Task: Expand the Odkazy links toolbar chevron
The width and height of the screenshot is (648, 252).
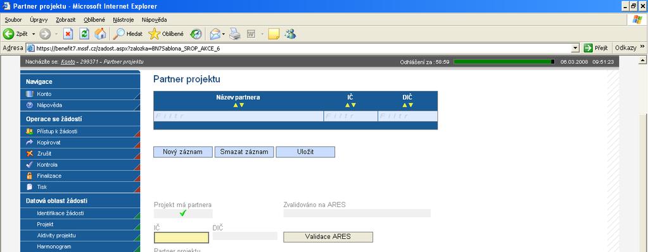Action: [642, 47]
